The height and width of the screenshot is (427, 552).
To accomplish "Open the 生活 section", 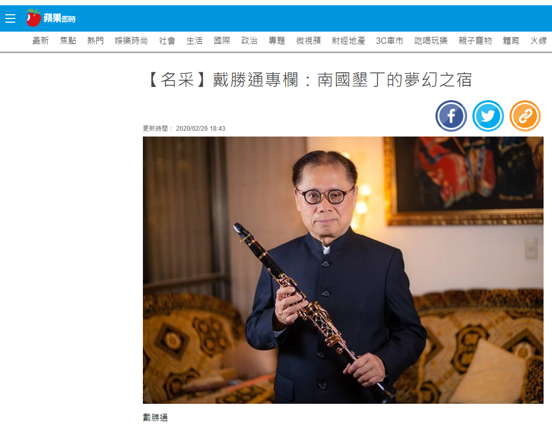I will point(195,41).
